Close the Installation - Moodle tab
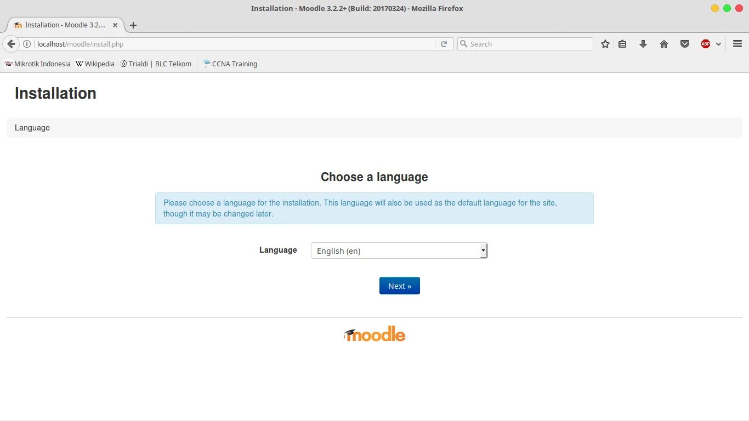This screenshot has height=421, width=749. pos(115,25)
